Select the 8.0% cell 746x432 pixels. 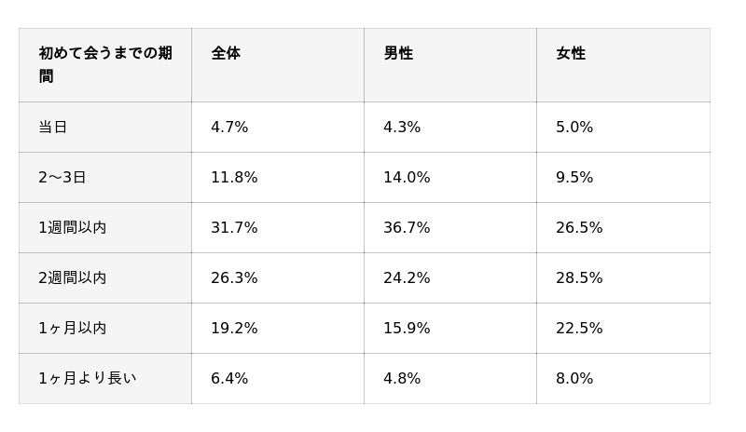point(624,379)
